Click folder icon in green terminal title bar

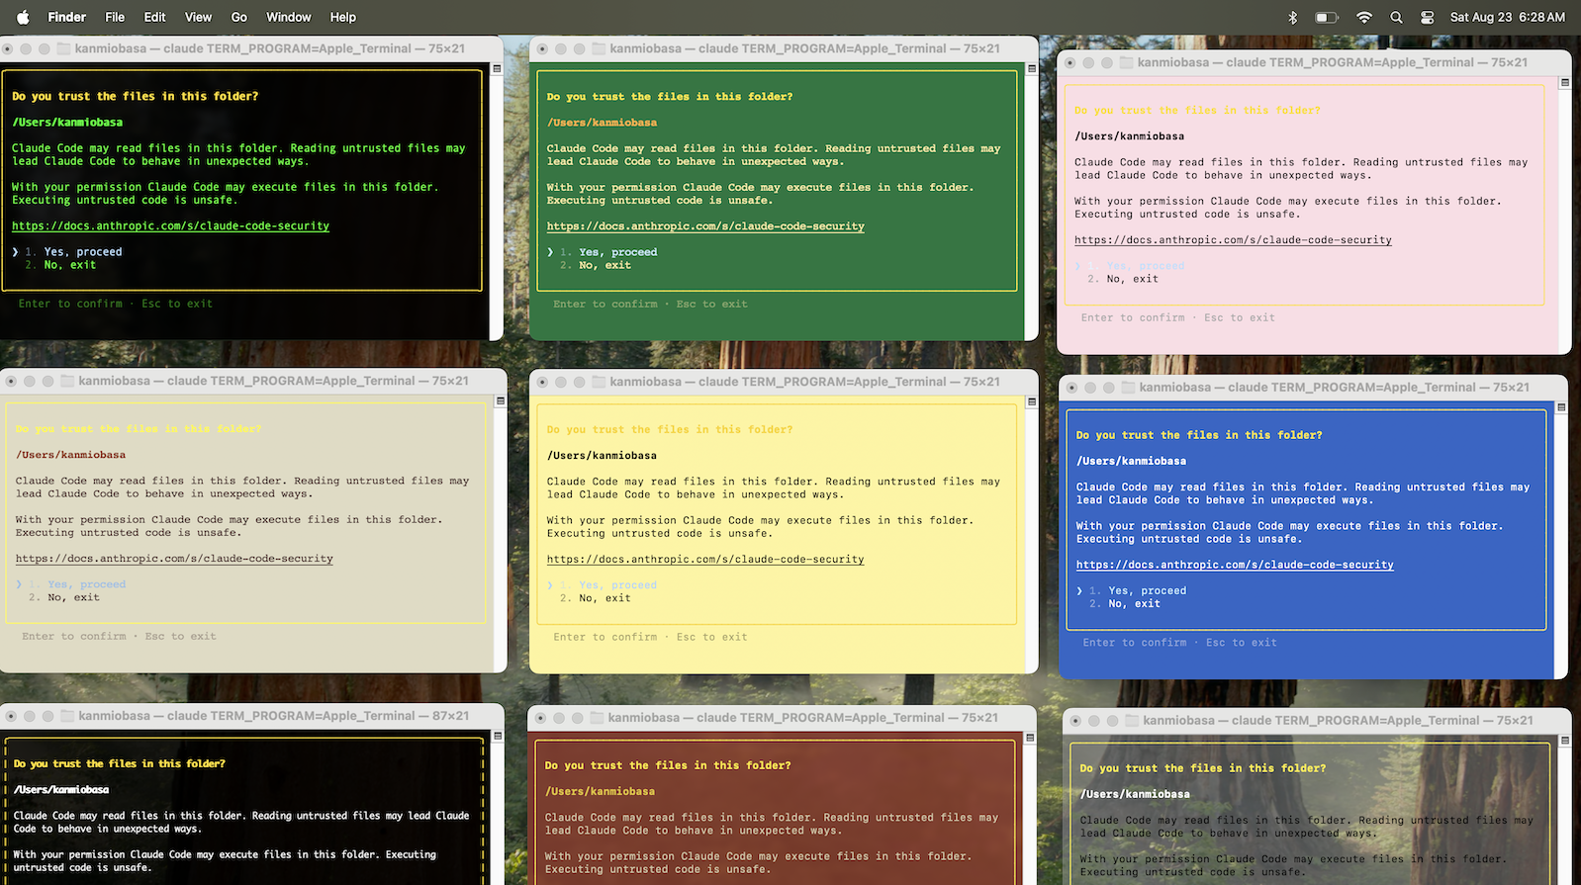point(599,48)
